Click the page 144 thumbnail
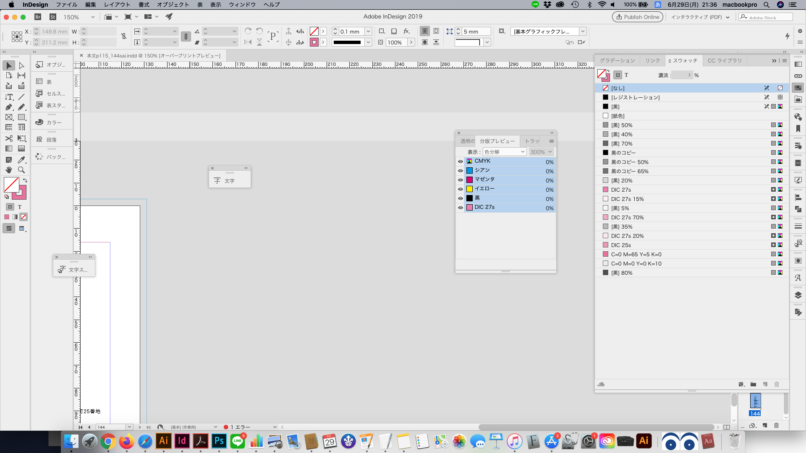Screen dimensions: 806x453 click(755, 401)
